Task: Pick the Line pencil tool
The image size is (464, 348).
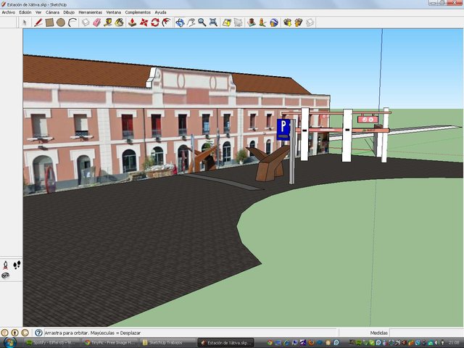Action: (x=38, y=22)
